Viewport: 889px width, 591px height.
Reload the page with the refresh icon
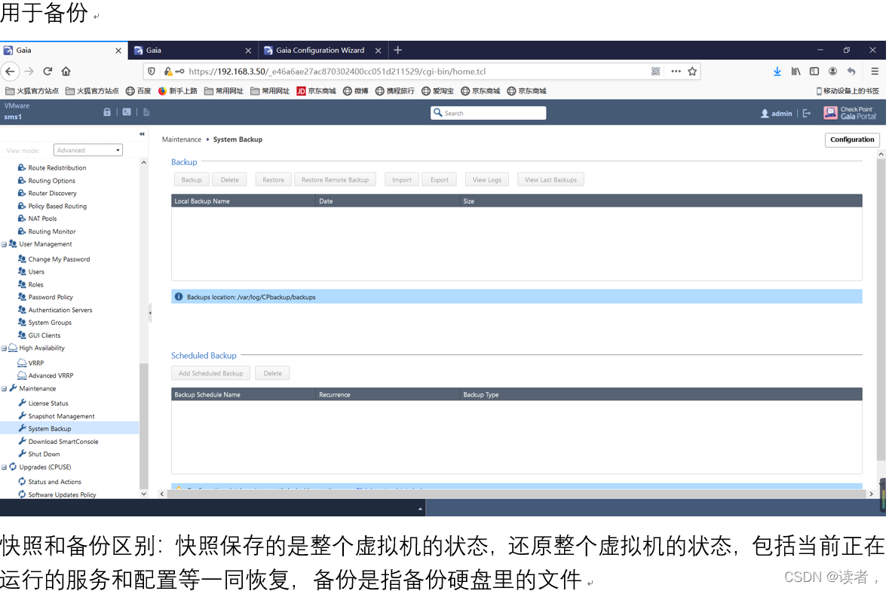click(48, 71)
